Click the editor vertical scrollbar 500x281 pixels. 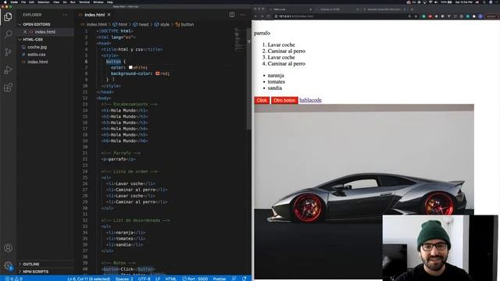click(x=248, y=79)
